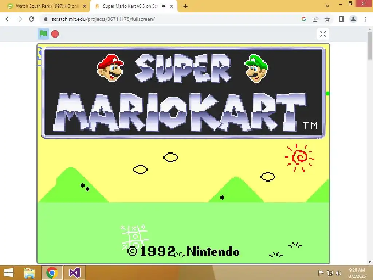Share this page using the share icon

[x=315, y=19]
